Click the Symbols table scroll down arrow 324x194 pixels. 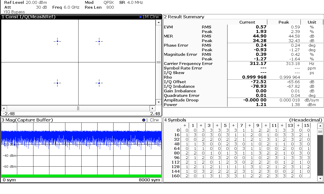[x=320, y=179]
